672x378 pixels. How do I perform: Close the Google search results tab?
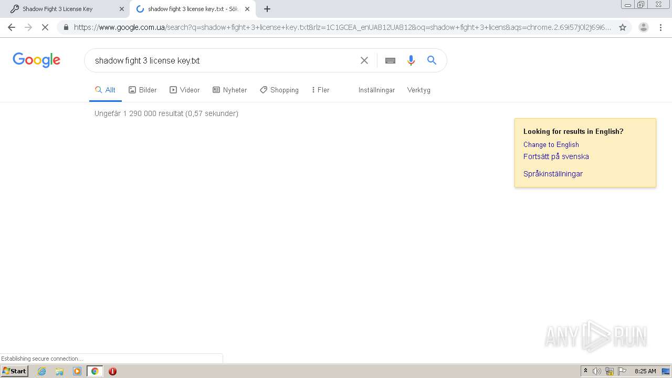[x=247, y=9]
